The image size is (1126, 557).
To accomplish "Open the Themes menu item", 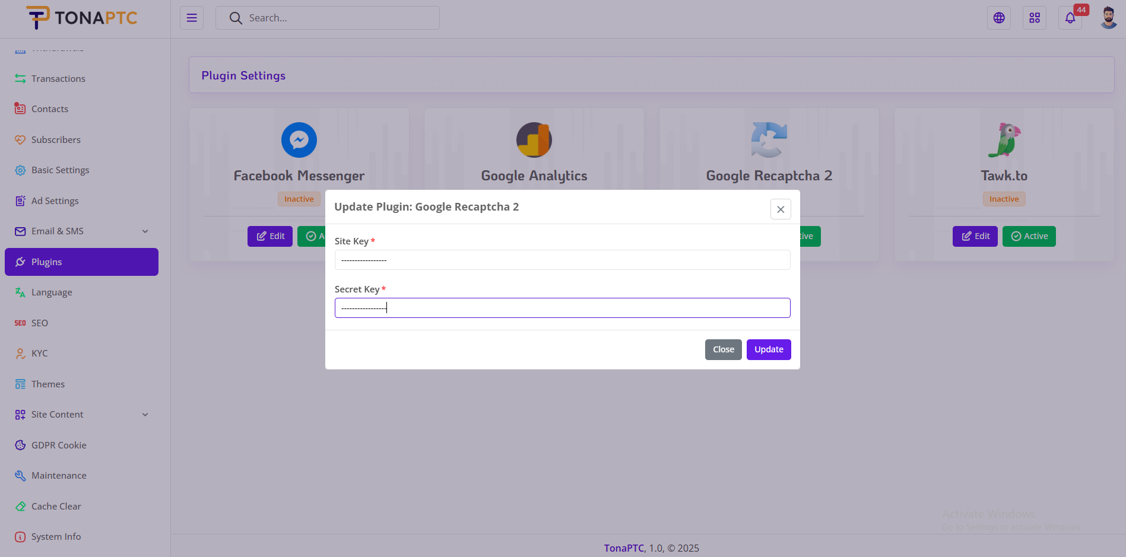I will (x=81, y=384).
